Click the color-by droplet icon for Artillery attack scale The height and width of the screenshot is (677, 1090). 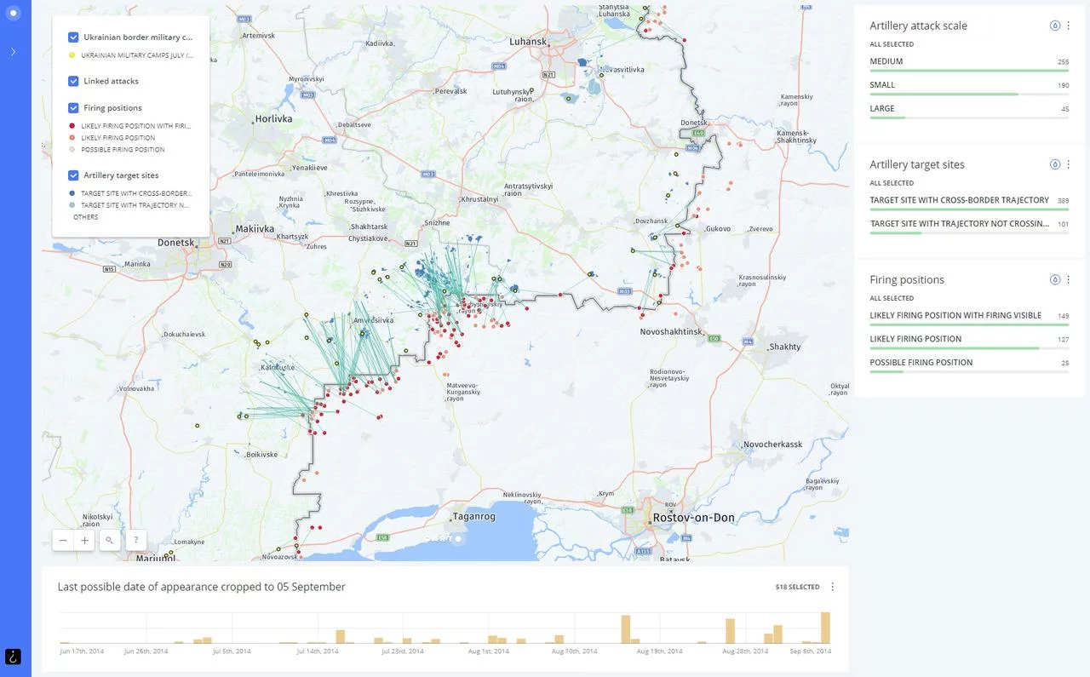tap(1055, 26)
